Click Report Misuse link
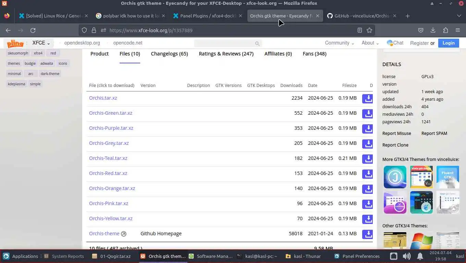 coord(396,133)
